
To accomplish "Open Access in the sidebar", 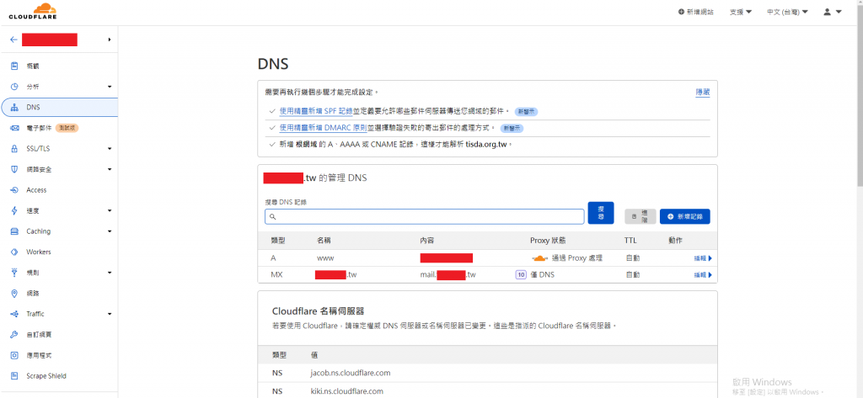I will click(x=36, y=190).
